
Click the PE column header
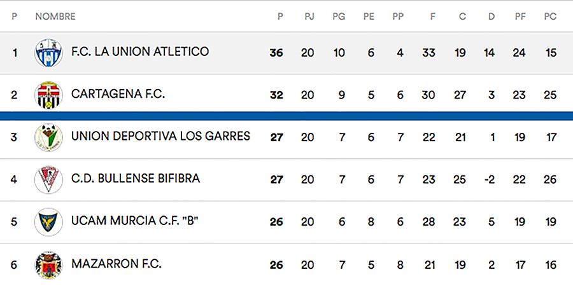point(369,17)
